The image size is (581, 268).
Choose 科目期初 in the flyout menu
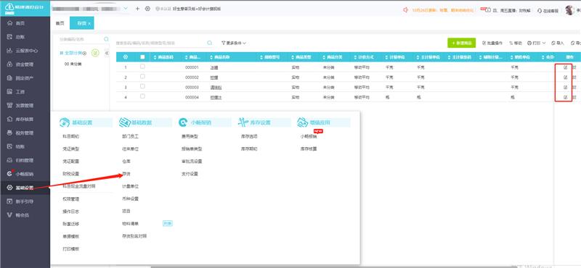70,136
